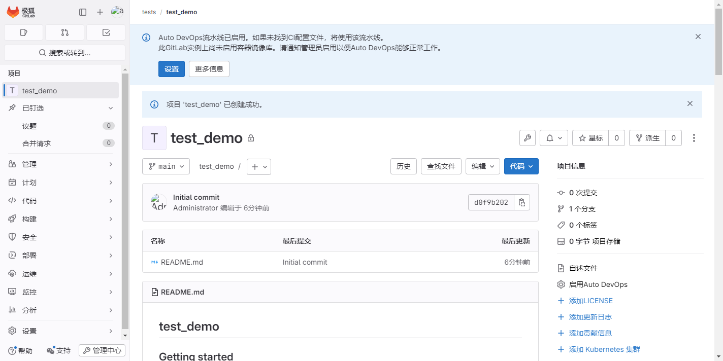The width and height of the screenshot is (723, 361).
Task: Click the wrench admin icon button
Action: point(527,138)
